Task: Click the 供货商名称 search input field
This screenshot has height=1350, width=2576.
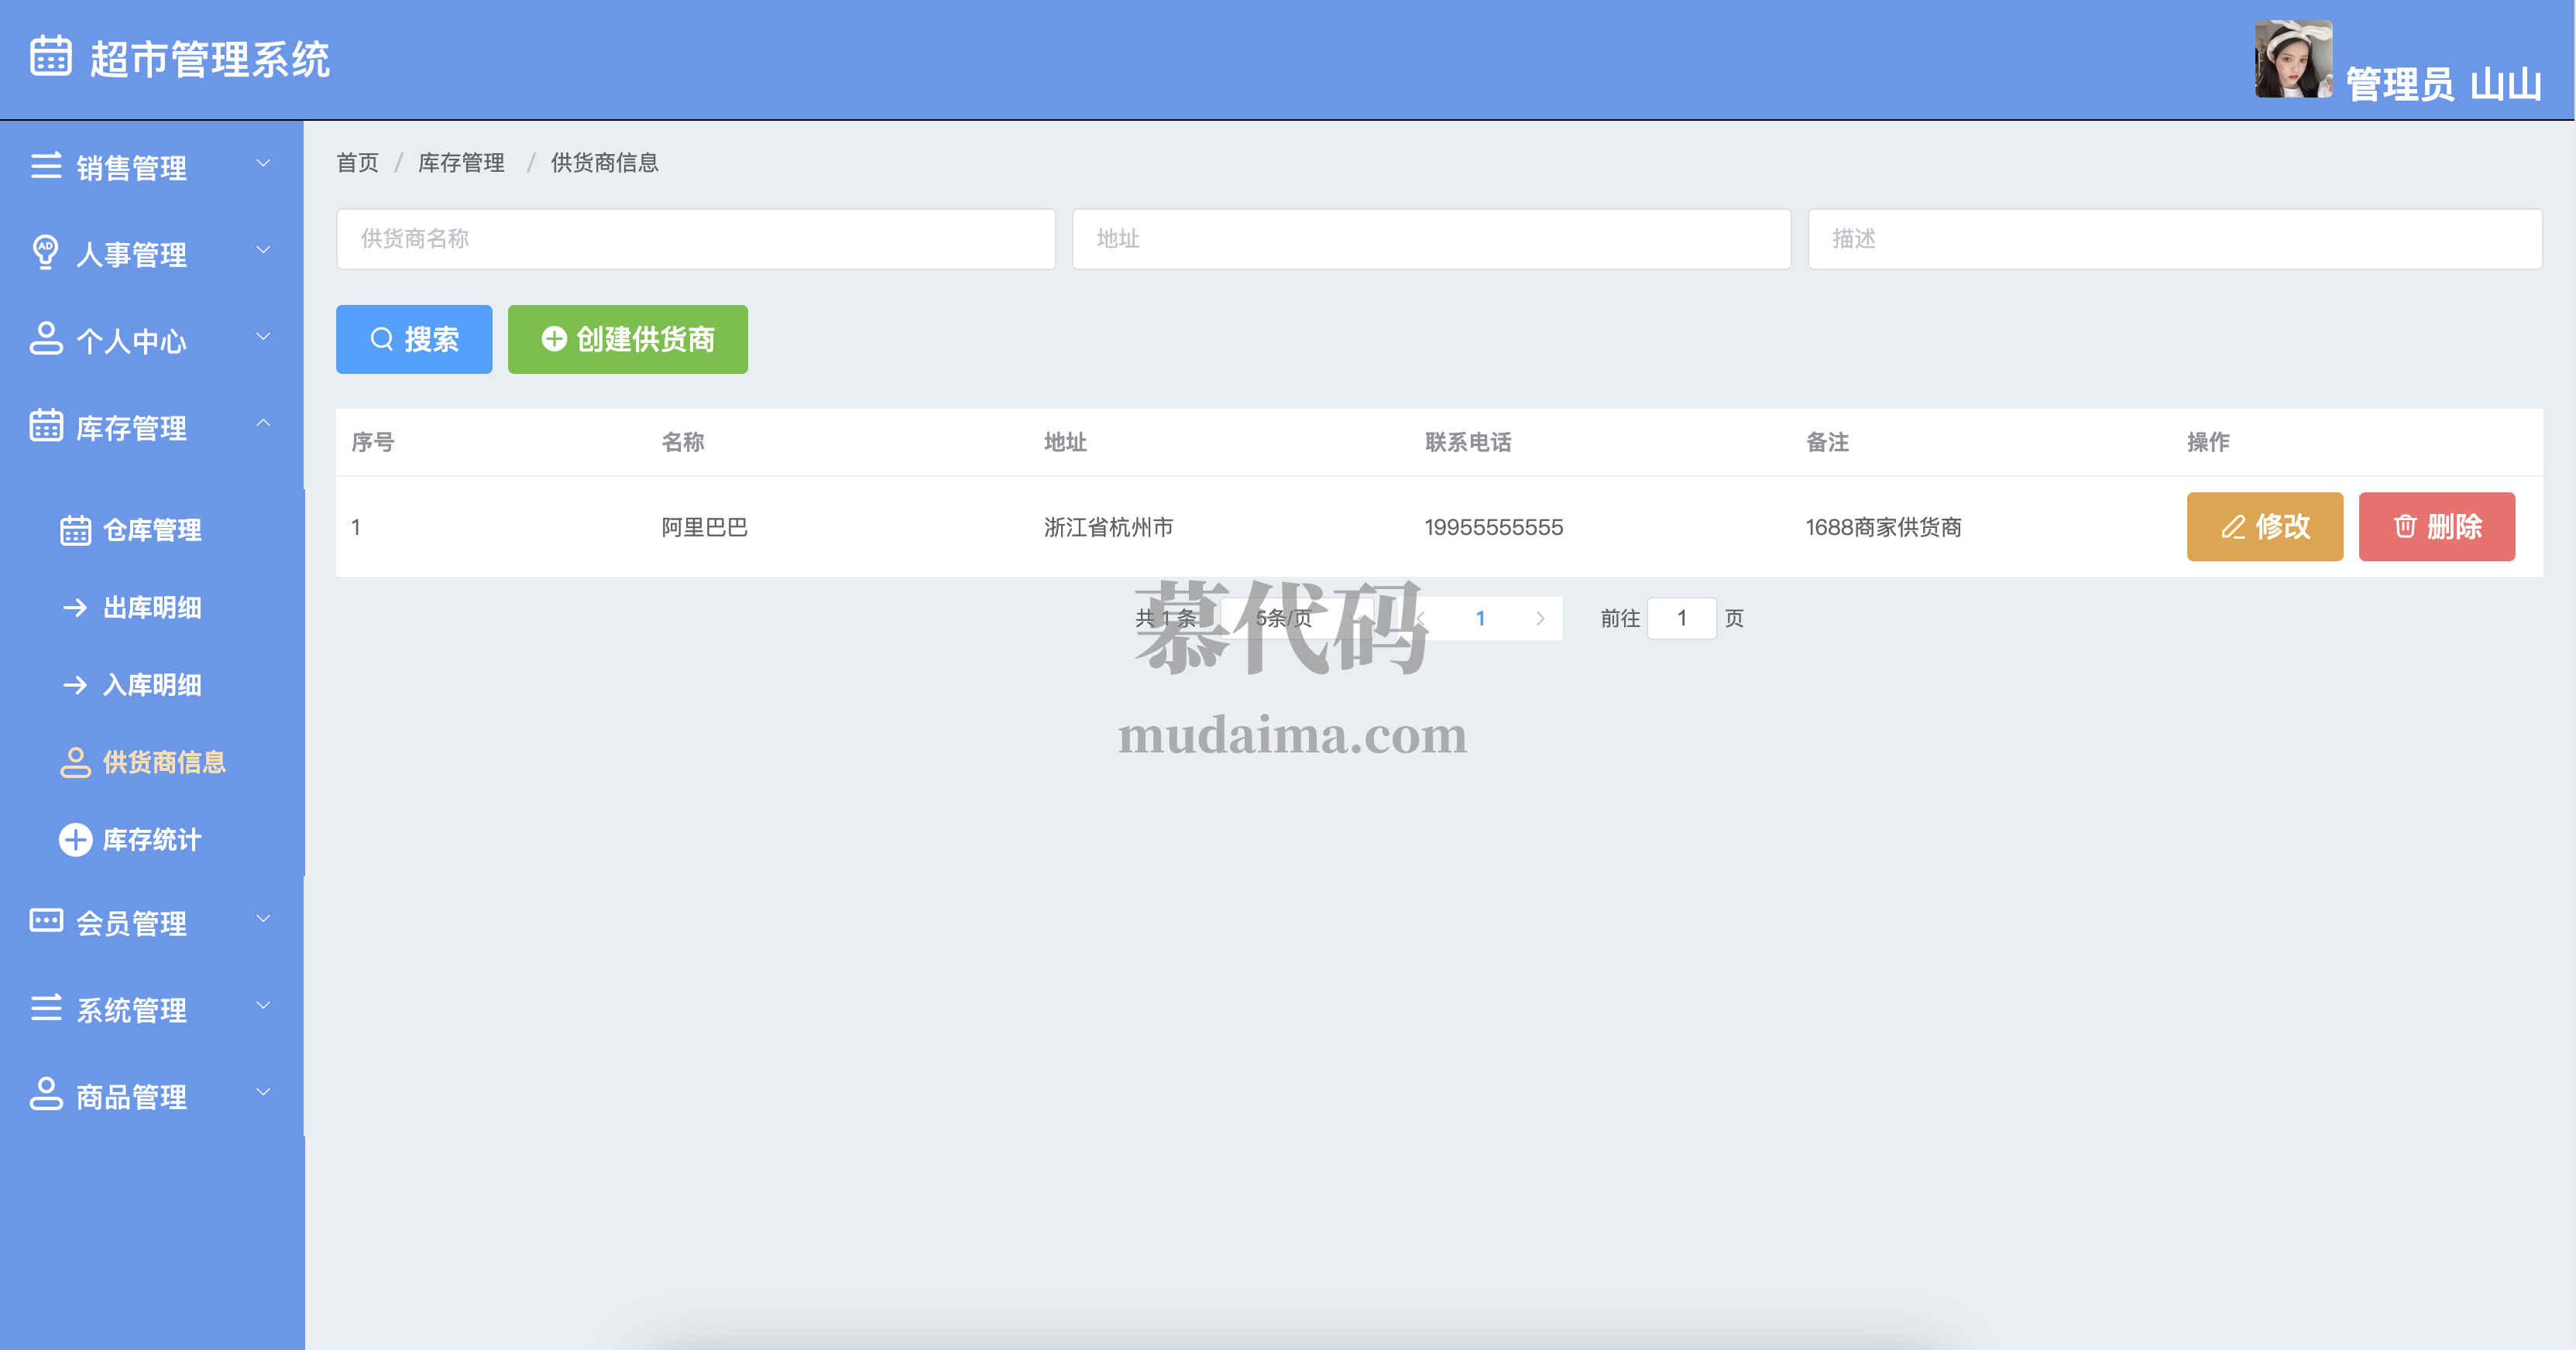Action: tap(695, 239)
